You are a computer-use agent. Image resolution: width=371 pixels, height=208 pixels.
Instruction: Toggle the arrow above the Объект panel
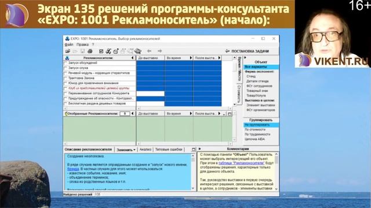pyautogui.click(x=245, y=58)
